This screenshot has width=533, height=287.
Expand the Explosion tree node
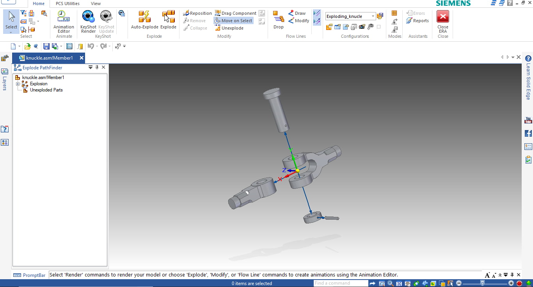(x=18, y=84)
